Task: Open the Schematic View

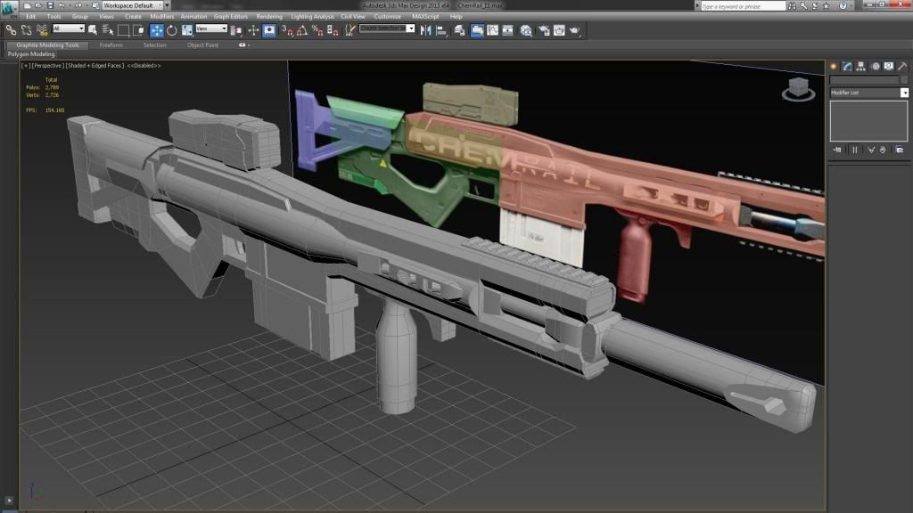Action: tap(507, 30)
